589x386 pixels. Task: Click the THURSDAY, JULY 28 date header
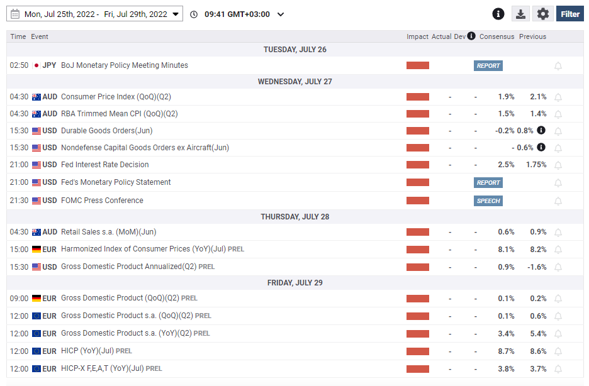(295, 217)
